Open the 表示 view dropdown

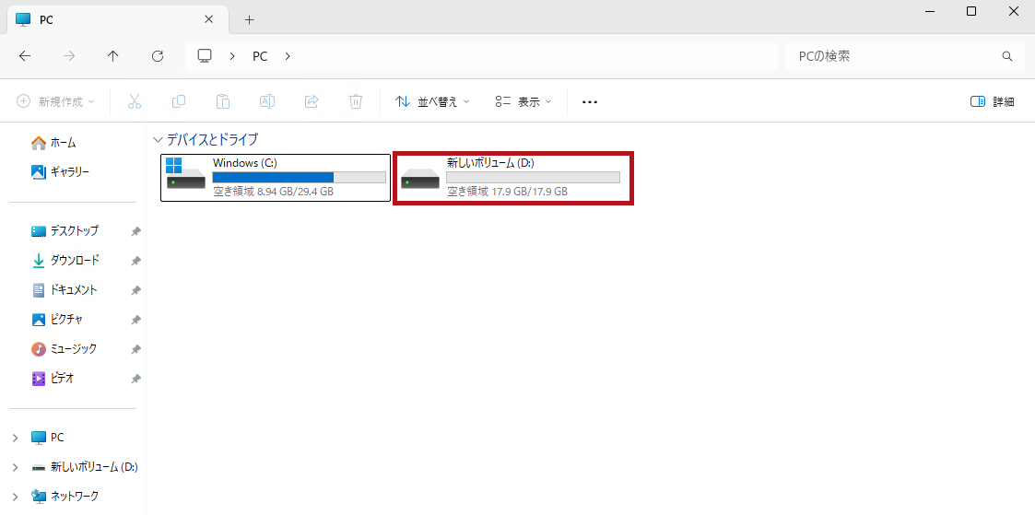coord(523,101)
